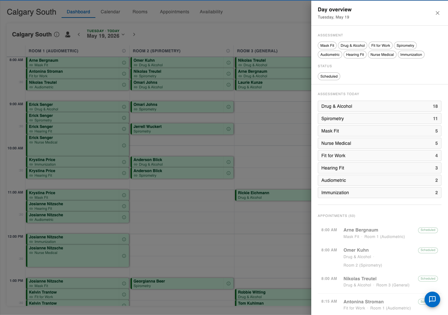Screen dimensions: 448x315
Task: Open info icon on Arne Bergnaum Mask Fit
Action: [124, 63]
